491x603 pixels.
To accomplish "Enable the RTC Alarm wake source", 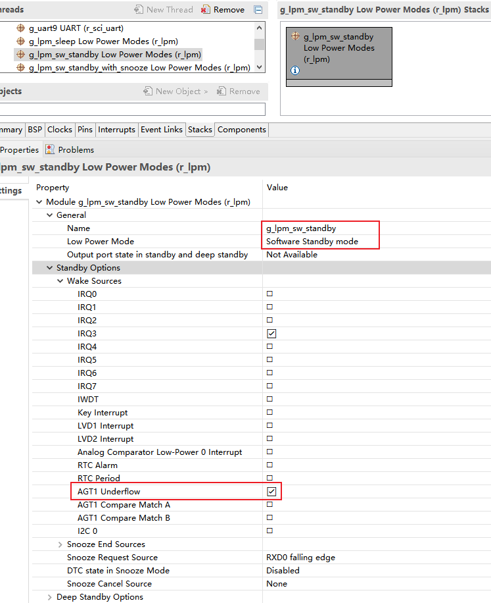I will click(x=269, y=465).
